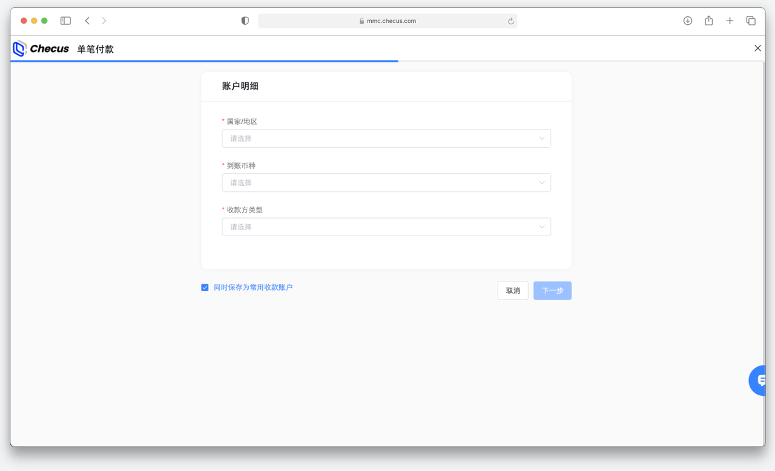Open the Share menu icon
This screenshot has height=471, width=775.
[x=708, y=21]
